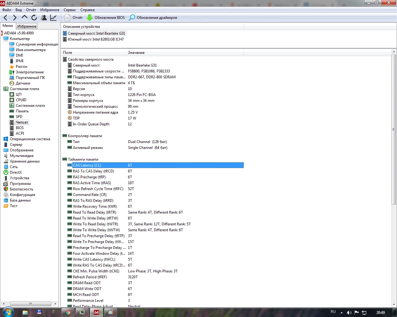This screenshot has height=317, width=397.
Task: Open the user profile icon in toolbar
Action: tap(44, 18)
